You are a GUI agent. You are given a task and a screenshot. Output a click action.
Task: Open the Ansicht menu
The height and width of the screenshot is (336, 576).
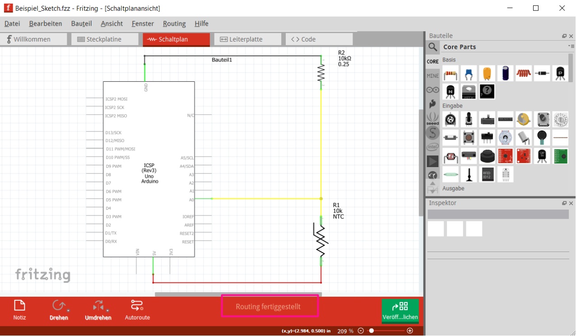[111, 23]
